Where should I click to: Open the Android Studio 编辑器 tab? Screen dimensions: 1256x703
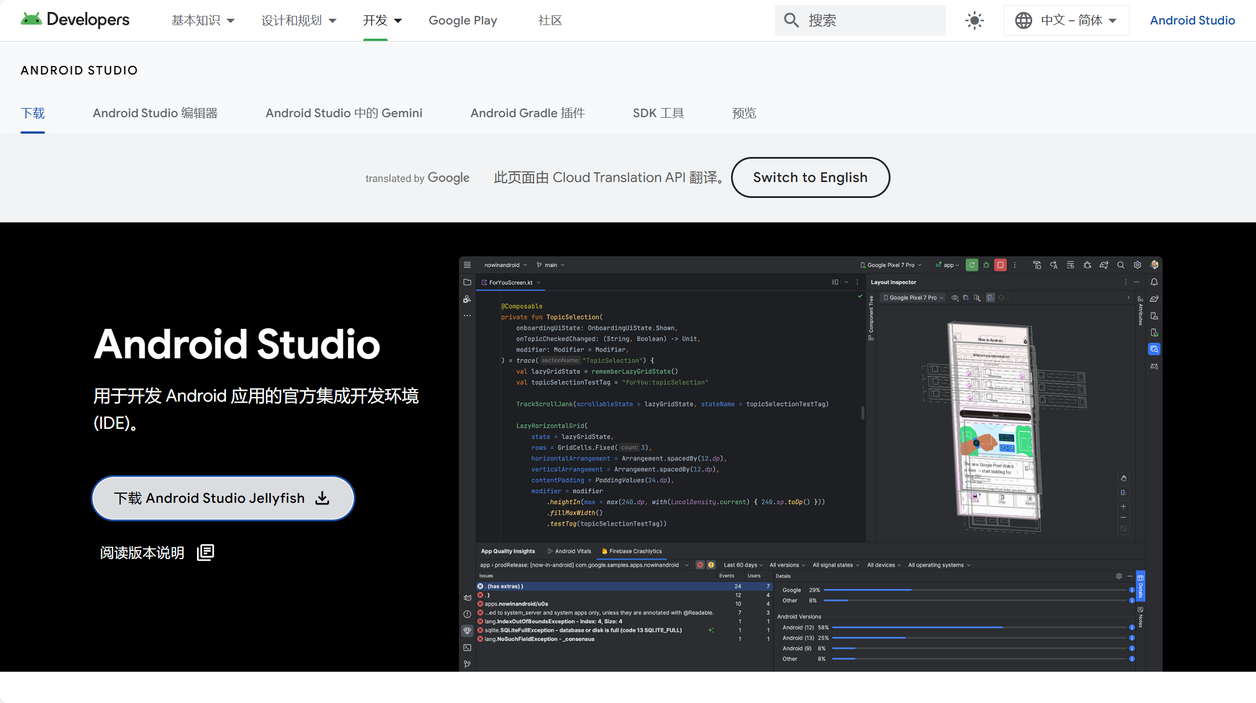[x=155, y=113]
